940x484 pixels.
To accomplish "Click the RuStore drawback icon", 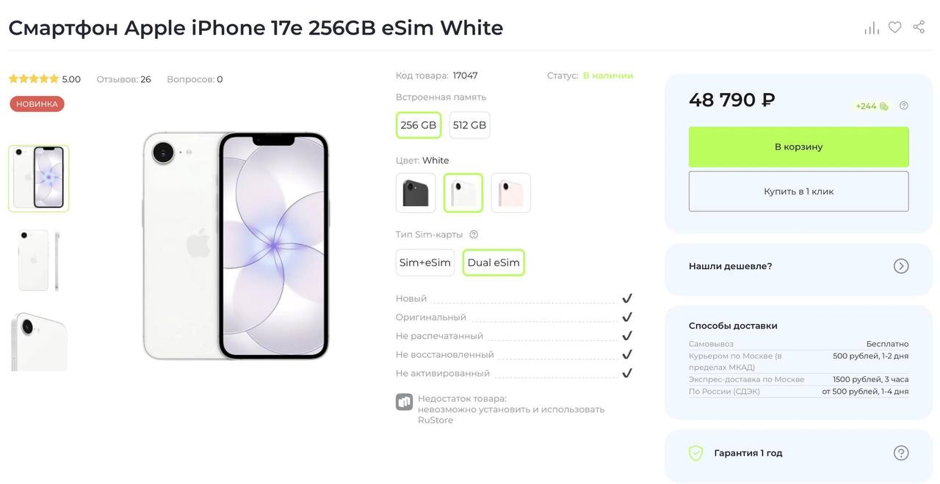I will (x=404, y=402).
